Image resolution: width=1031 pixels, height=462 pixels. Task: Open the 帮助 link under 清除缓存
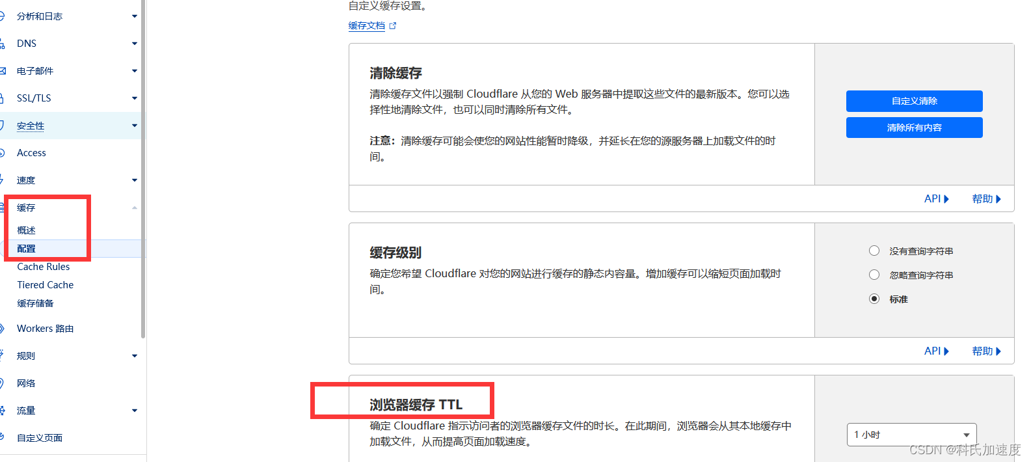click(987, 199)
